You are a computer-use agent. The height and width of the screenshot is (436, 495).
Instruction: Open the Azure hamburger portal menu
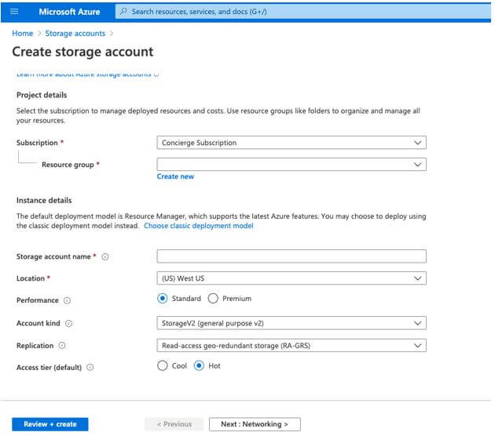[13, 12]
